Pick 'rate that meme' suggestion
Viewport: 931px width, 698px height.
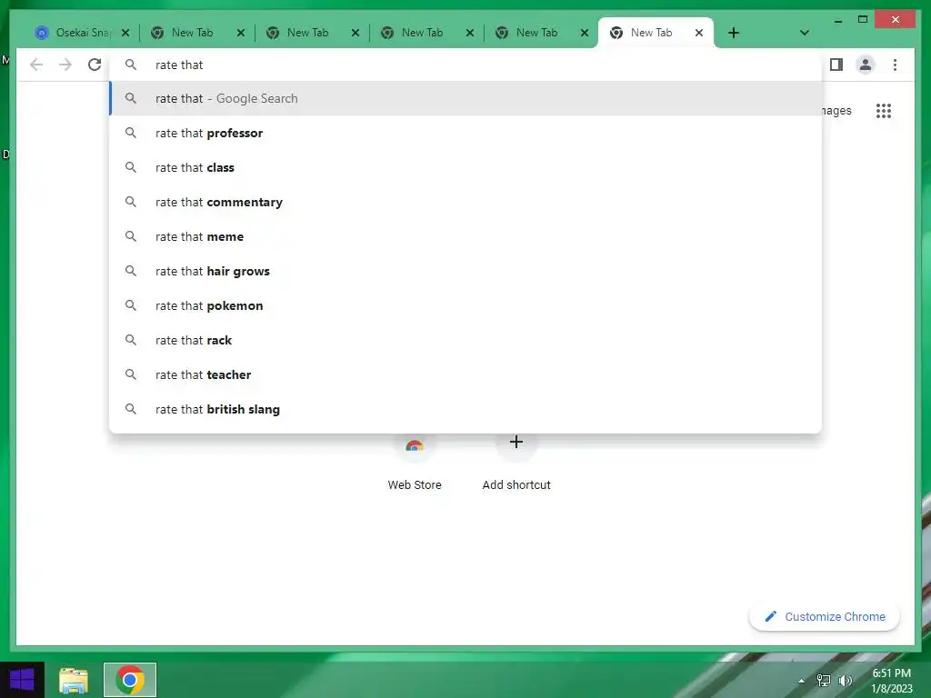465,236
